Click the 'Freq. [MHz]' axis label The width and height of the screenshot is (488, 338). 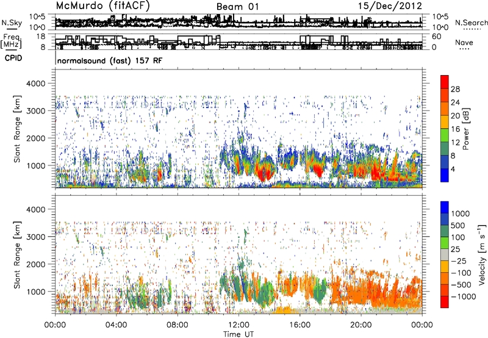pos(12,41)
